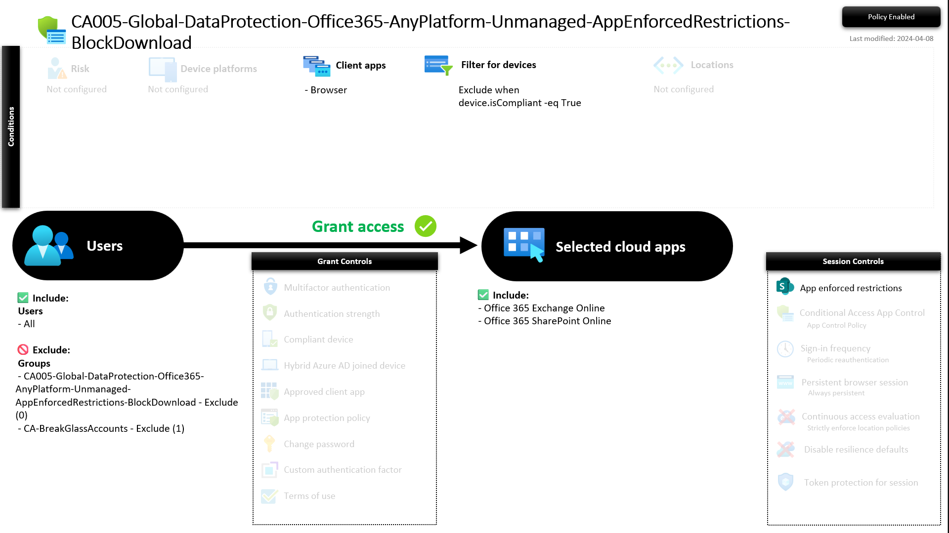Image resolution: width=949 pixels, height=533 pixels.
Task: Click the green Include checkbox under Users
Action: 23,298
